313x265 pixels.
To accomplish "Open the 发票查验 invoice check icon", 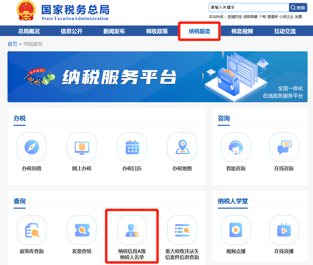I will click(82, 230).
